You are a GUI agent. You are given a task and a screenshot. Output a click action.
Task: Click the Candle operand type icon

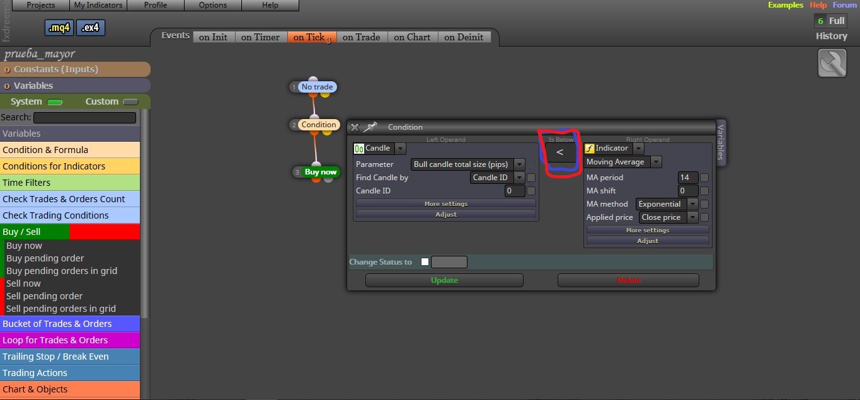pos(359,149)
